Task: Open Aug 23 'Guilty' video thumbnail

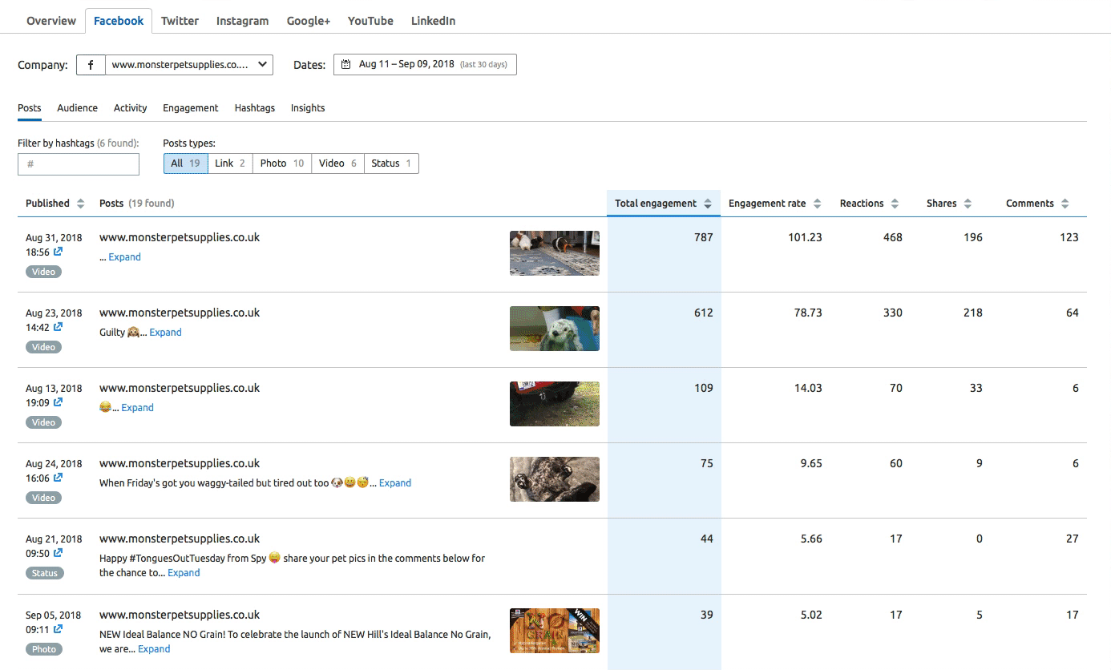Action: [555, 329]
